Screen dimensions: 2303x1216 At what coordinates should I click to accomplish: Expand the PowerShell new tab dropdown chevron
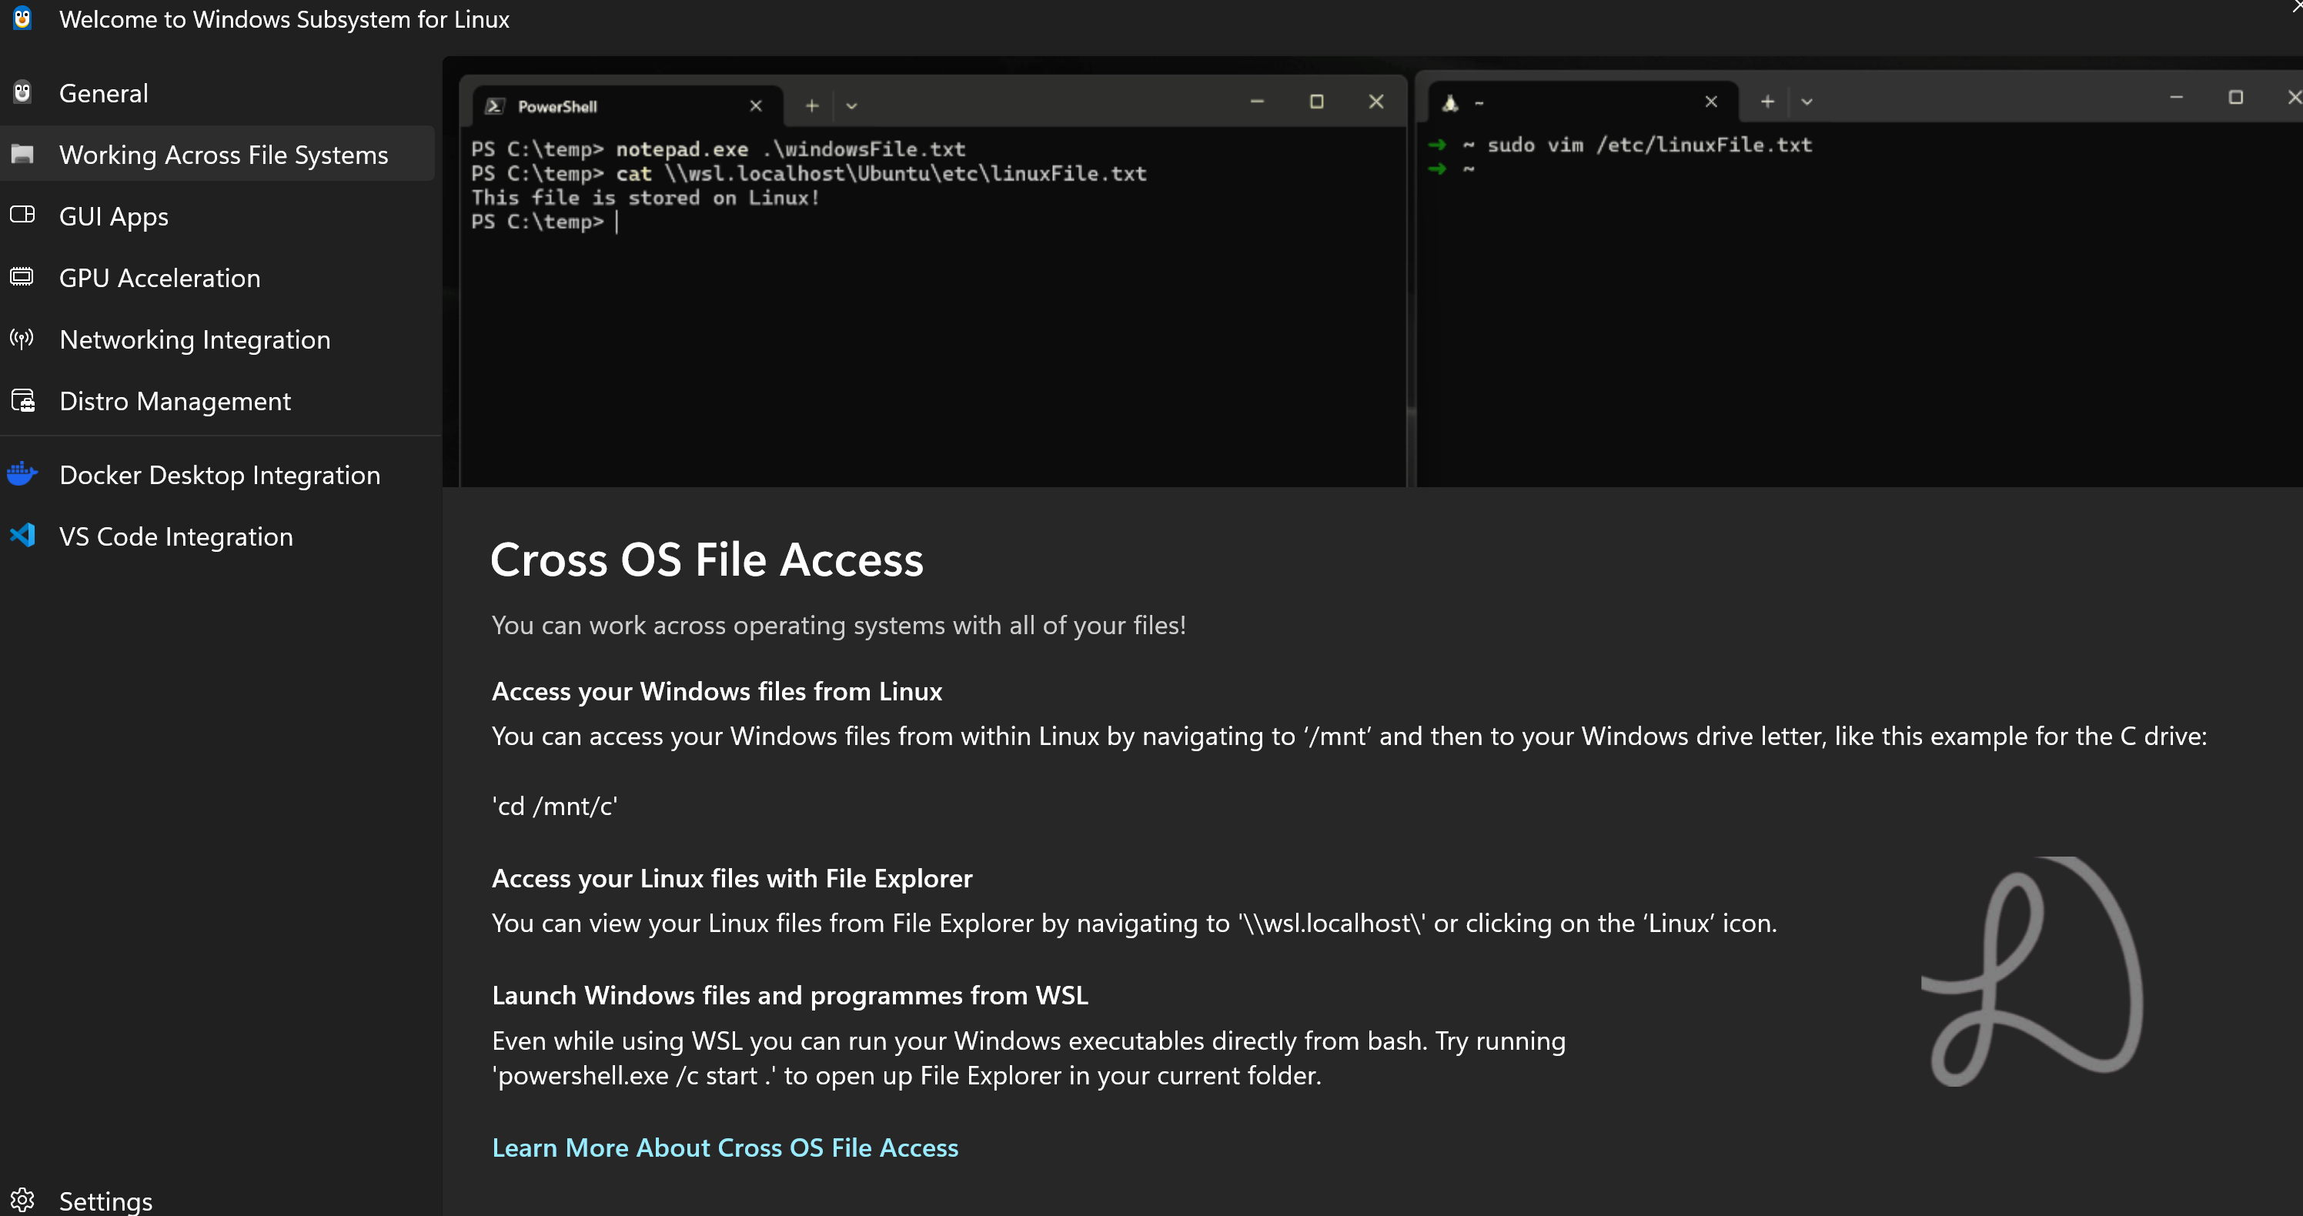(851, 106)
